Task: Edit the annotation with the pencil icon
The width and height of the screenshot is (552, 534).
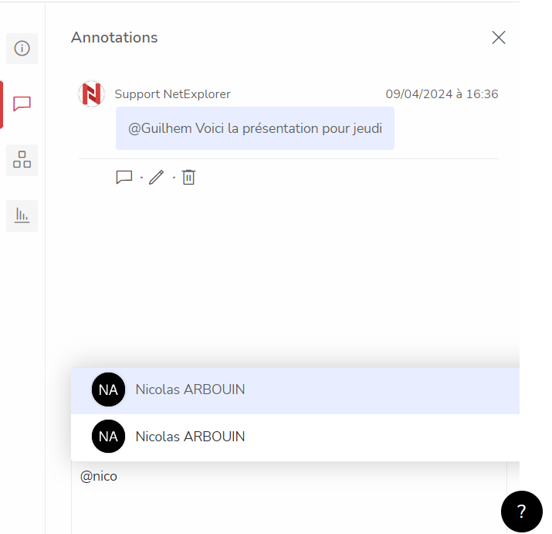Action: pos(156,177)
